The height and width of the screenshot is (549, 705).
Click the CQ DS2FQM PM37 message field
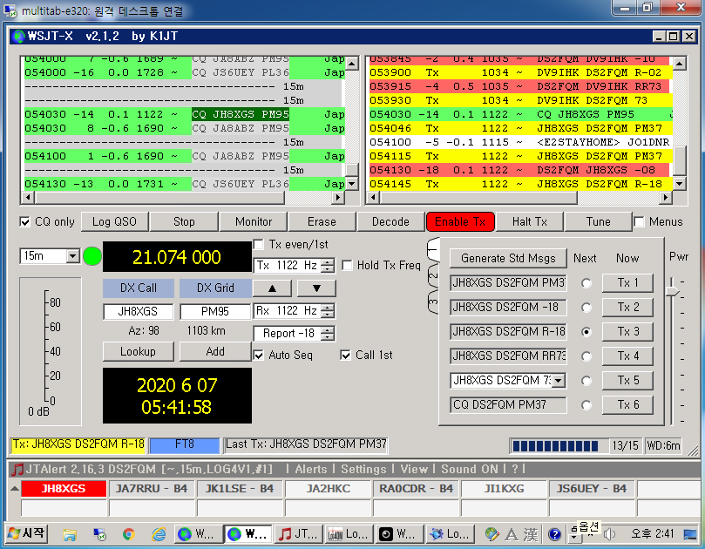pos(508,405)
